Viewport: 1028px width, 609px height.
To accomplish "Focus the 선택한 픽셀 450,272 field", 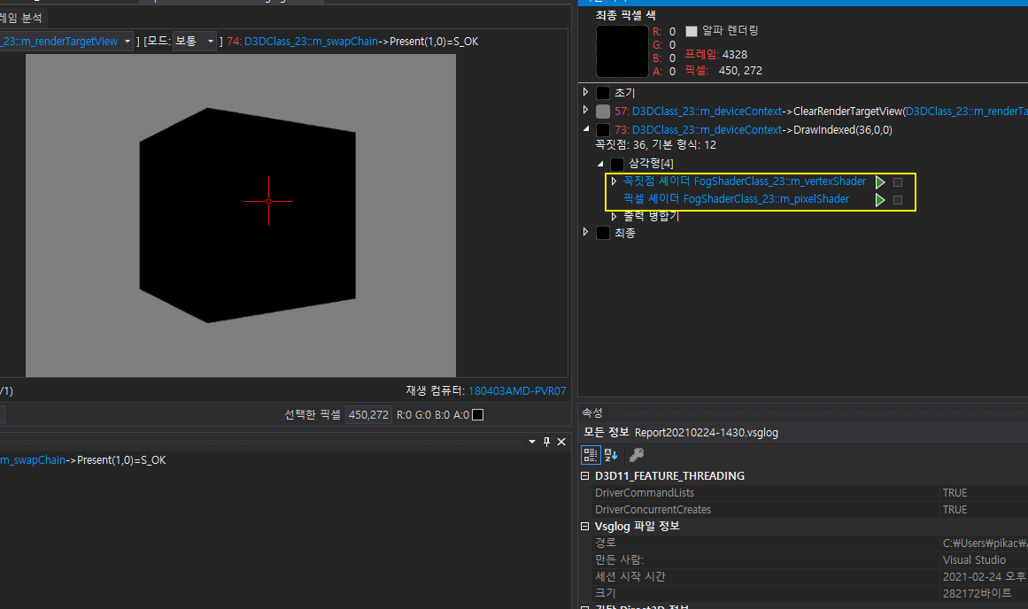I will (368, 414).
